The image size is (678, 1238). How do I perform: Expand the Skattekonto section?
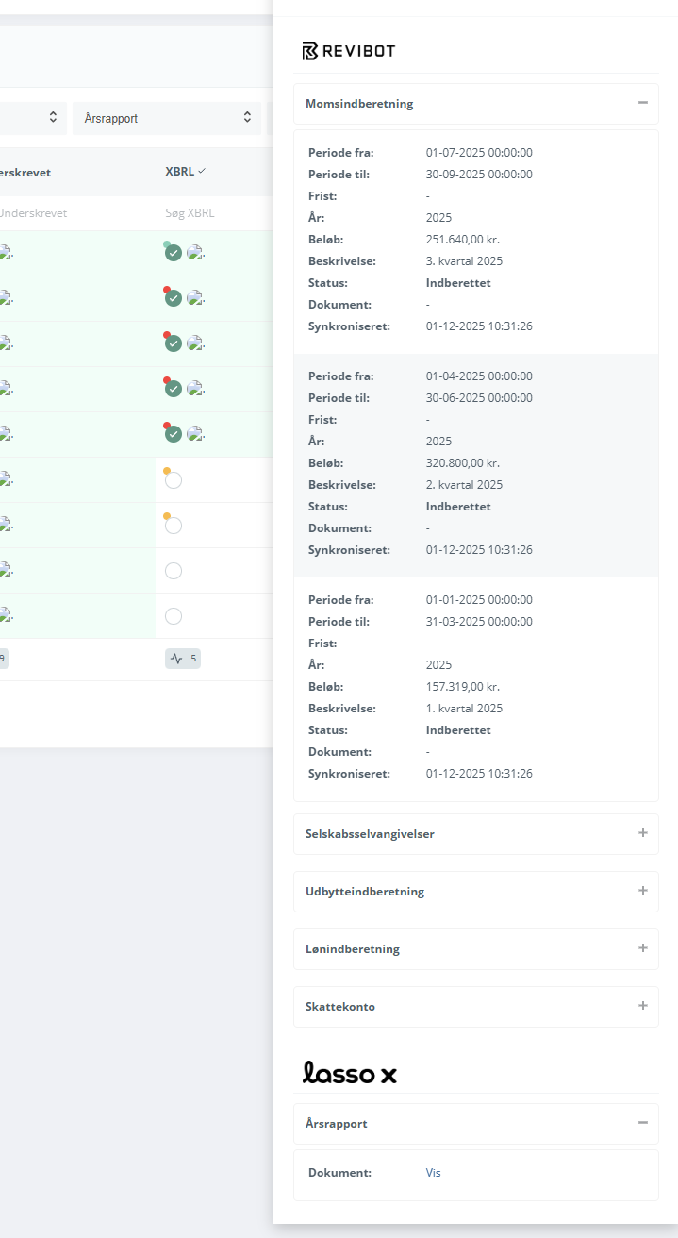[642, 1006]
